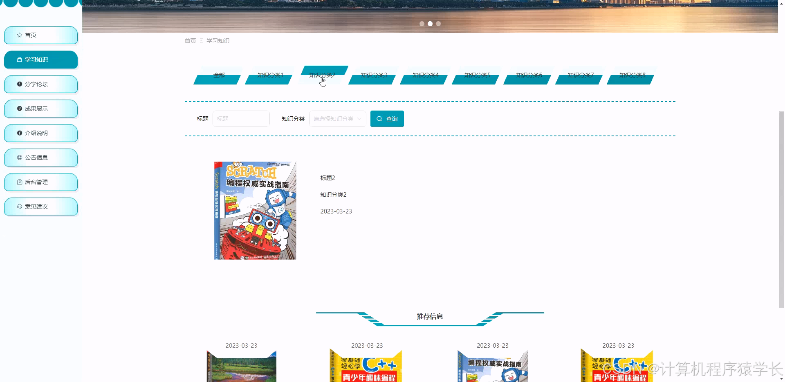Open the 标题2 knowledge entry
Viewport: 785px width, 382px height.
tap(328, 178)
